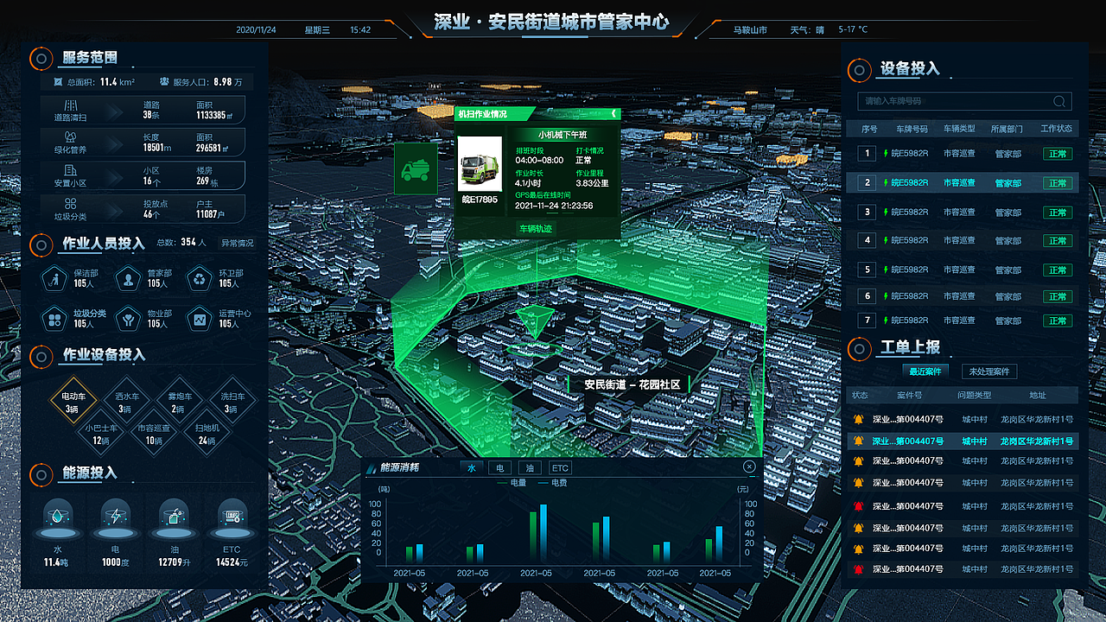This screenshot has width=1106, height=622.
Task: Select the highlighted second work order row
Action: [963, 441]
